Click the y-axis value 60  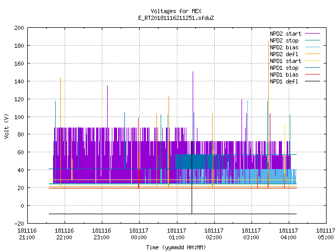[21, 152]
